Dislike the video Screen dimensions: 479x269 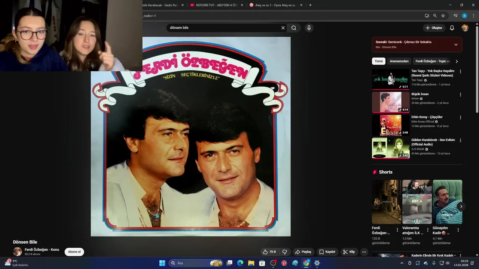click(284, 252)
